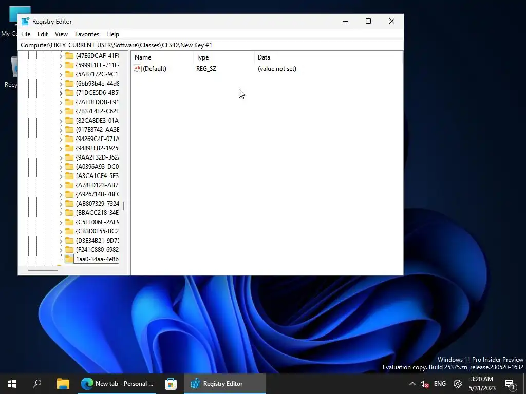Open the Help menu
This screenshot has width=526, height=394.
click(112, 34)
